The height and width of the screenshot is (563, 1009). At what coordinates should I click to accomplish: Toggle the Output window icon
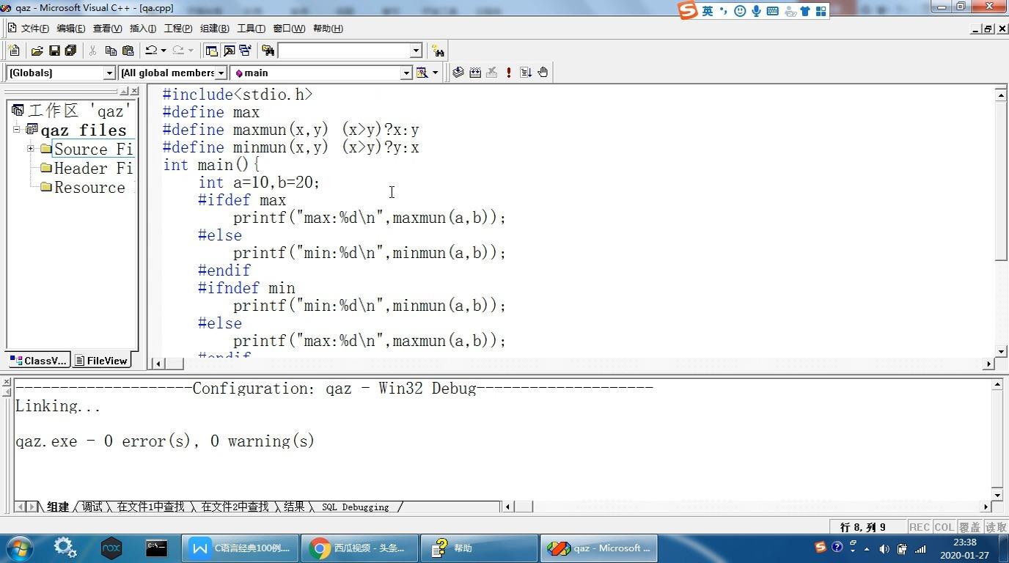click(229, 51)
